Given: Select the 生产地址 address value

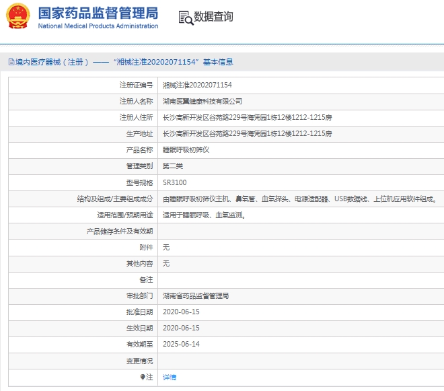Looking at the screenshot, I should 247,133.
